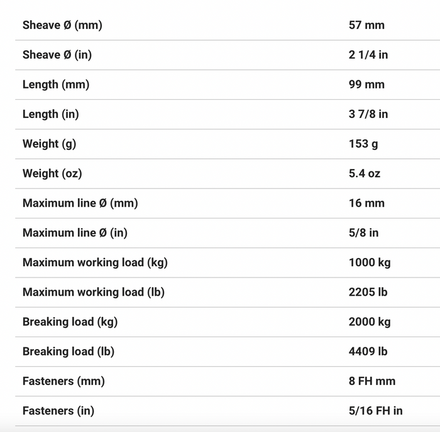Click the 57 mm sheave value
This screenshot has height=432, width=440.
tap(366, 25)
